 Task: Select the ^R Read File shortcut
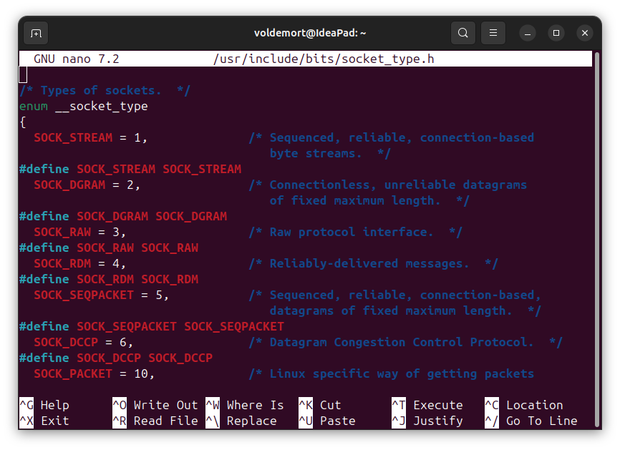pyautogui.click(x=155, y=421)
